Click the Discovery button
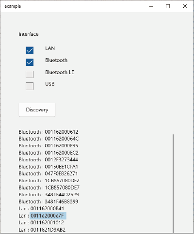The height and width of the screenshot is (234, 194). point(37,109)
